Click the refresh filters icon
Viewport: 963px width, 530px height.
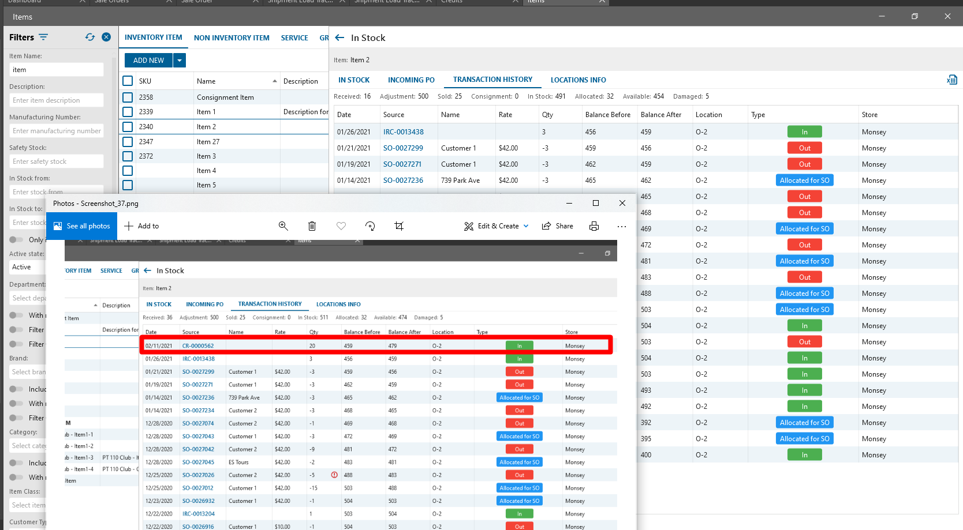click(90, 37)
